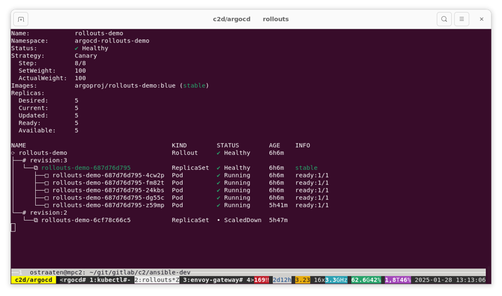Switch to tmux window 3:envoy-gateway
This screenshot has width=502, height=296.
point(213,280)
